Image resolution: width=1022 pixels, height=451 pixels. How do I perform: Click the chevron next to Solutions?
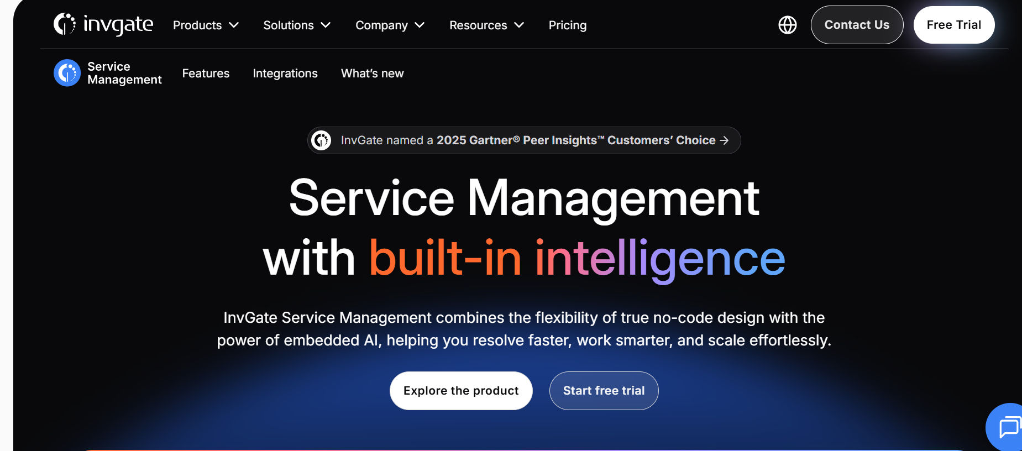(326, 25)
